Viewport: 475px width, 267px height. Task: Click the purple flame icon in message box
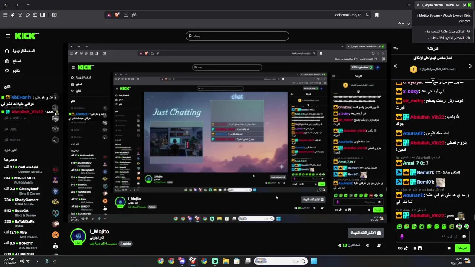tap(402, 236)
